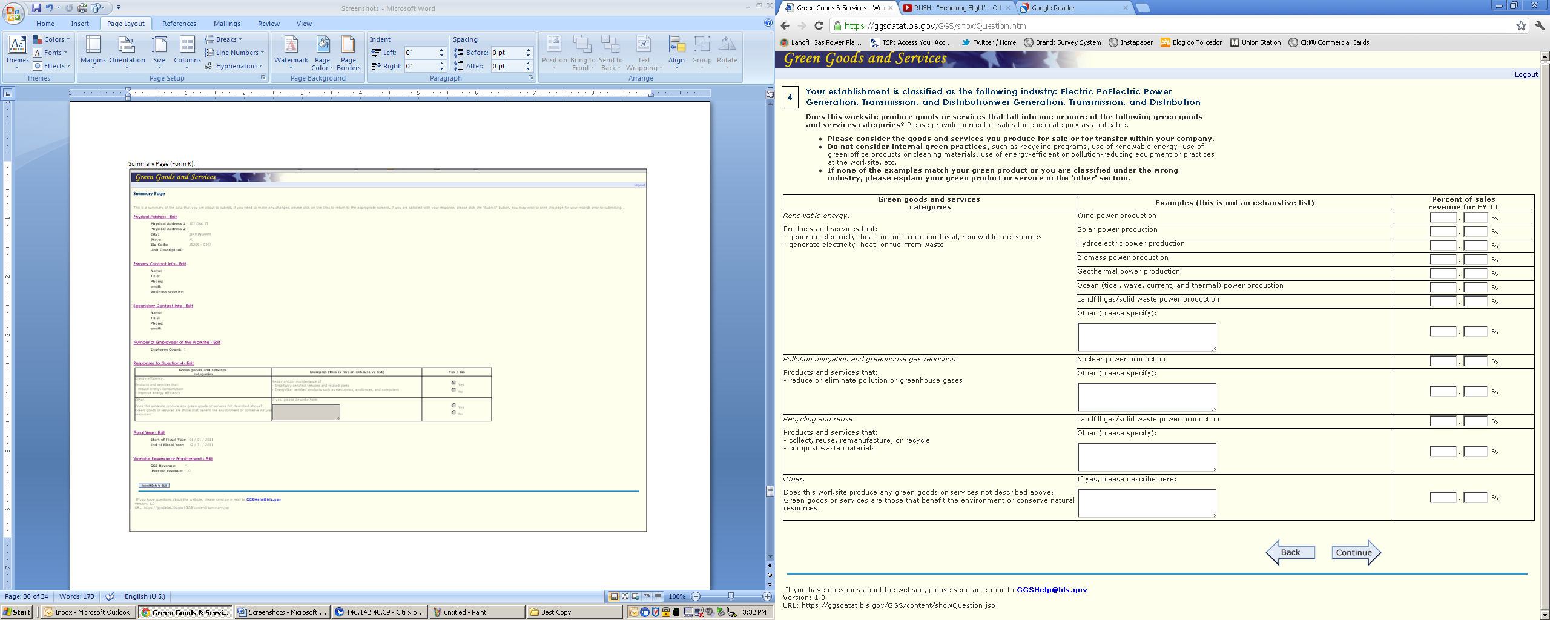Screen dimensions: 1550x620
Task: Switch to the Insert ribbon tab
Action: [x=80, y=24]
